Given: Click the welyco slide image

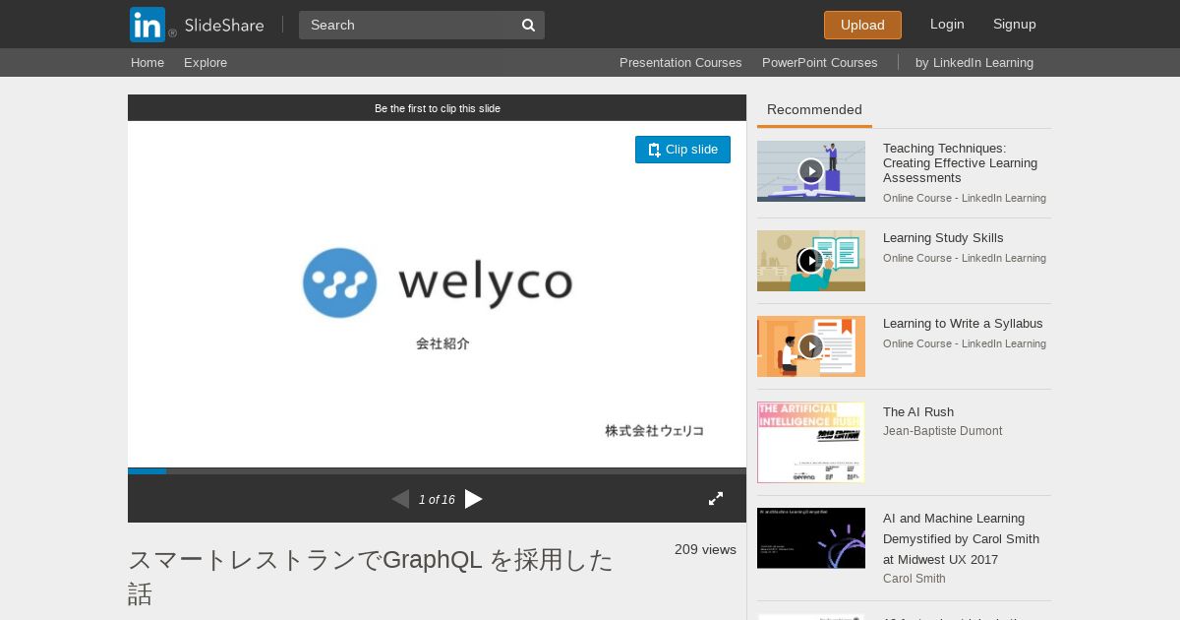Looking at the screenshot, I should pyautogui.click(x=437, y=294).
